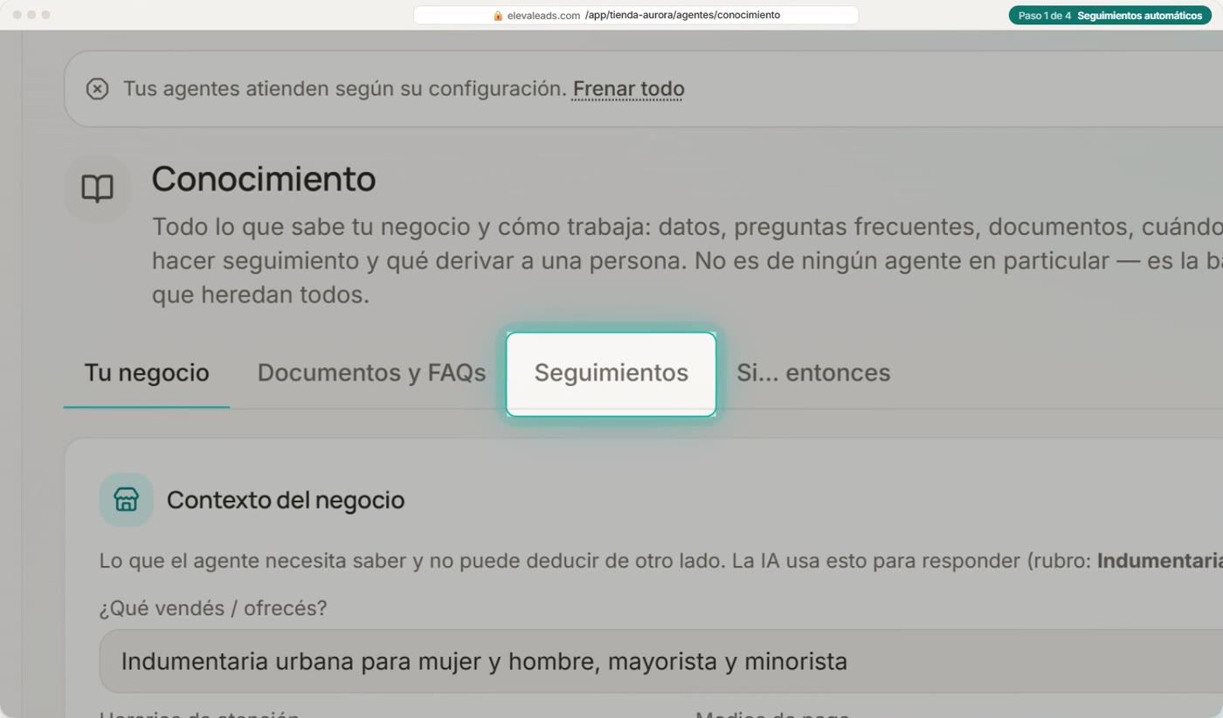Click the circled X icon in the status banner
This screenshot has width=1223, height=718.
97,89
